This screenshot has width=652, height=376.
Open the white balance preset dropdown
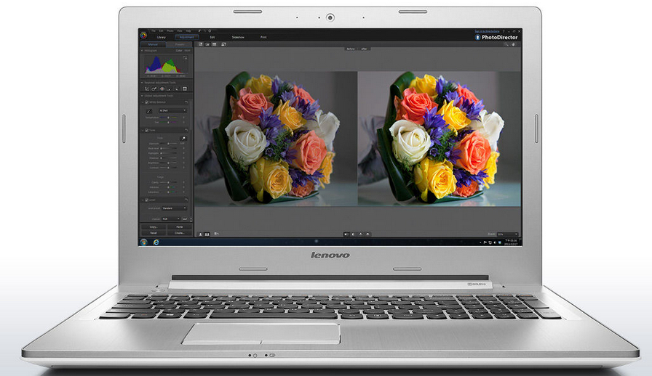click(173, 110)
